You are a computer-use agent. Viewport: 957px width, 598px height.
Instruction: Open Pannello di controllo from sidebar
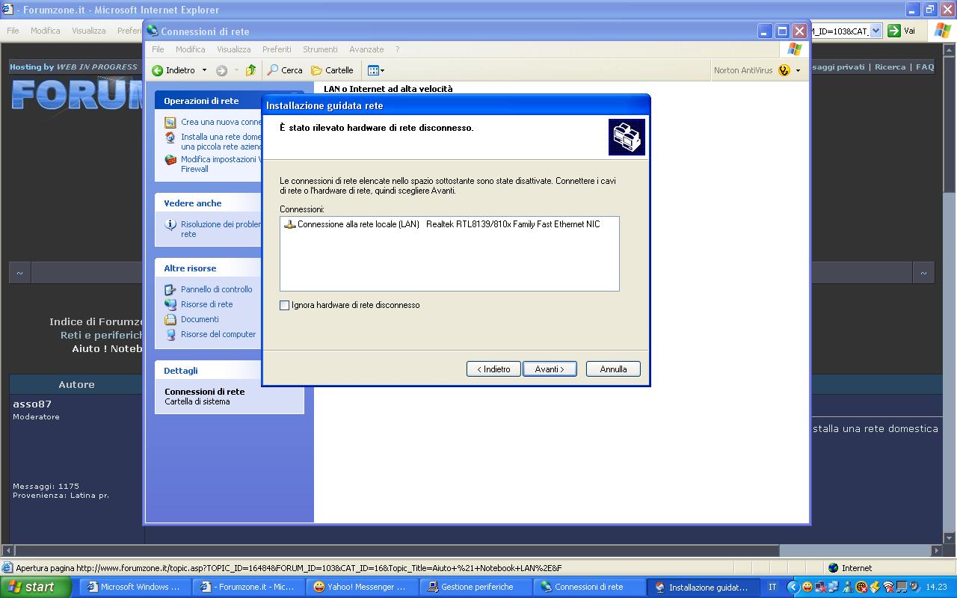pyautogui.click(x=216, y=289)
